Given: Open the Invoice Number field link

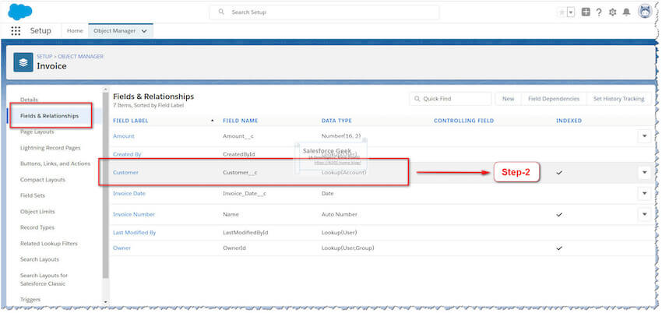Looking at the screenshot, I should [134, 214].
